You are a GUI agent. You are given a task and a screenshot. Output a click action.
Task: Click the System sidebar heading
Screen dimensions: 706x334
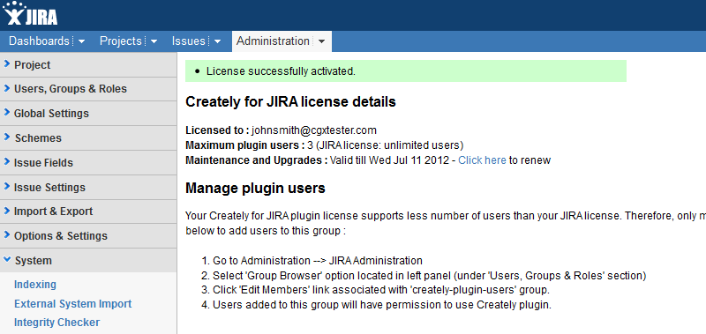[34, 261]
